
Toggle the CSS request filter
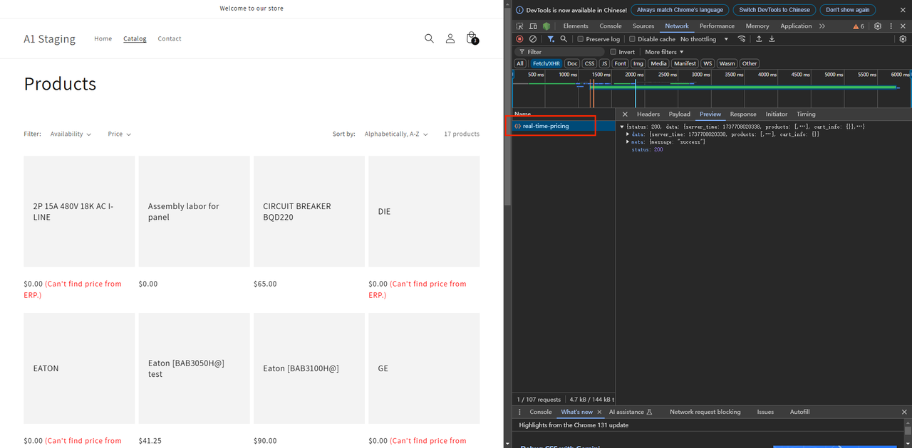589,63
